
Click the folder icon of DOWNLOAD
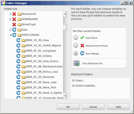point(19,19)
